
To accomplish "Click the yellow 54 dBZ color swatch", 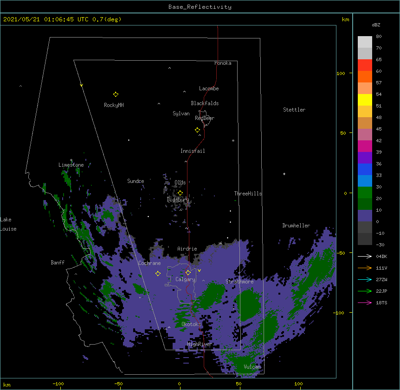I will coord(365,100).
